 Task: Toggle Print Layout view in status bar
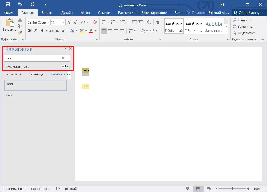pyautogui.click(x=198, y=188)
